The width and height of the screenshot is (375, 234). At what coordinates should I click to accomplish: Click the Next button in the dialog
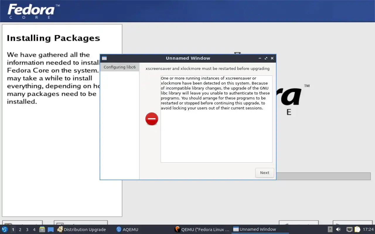[x=265, y=173]
